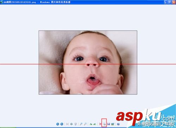Zoom out of the picture

(85, 124)
